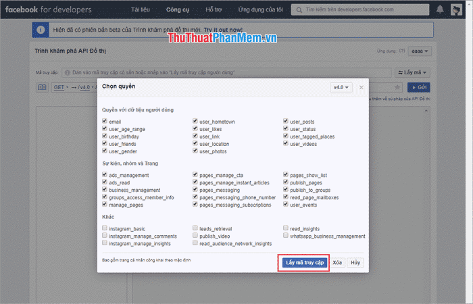Toggle publish_pages checkbox
The image size is (473, 304).
[286, 182]
